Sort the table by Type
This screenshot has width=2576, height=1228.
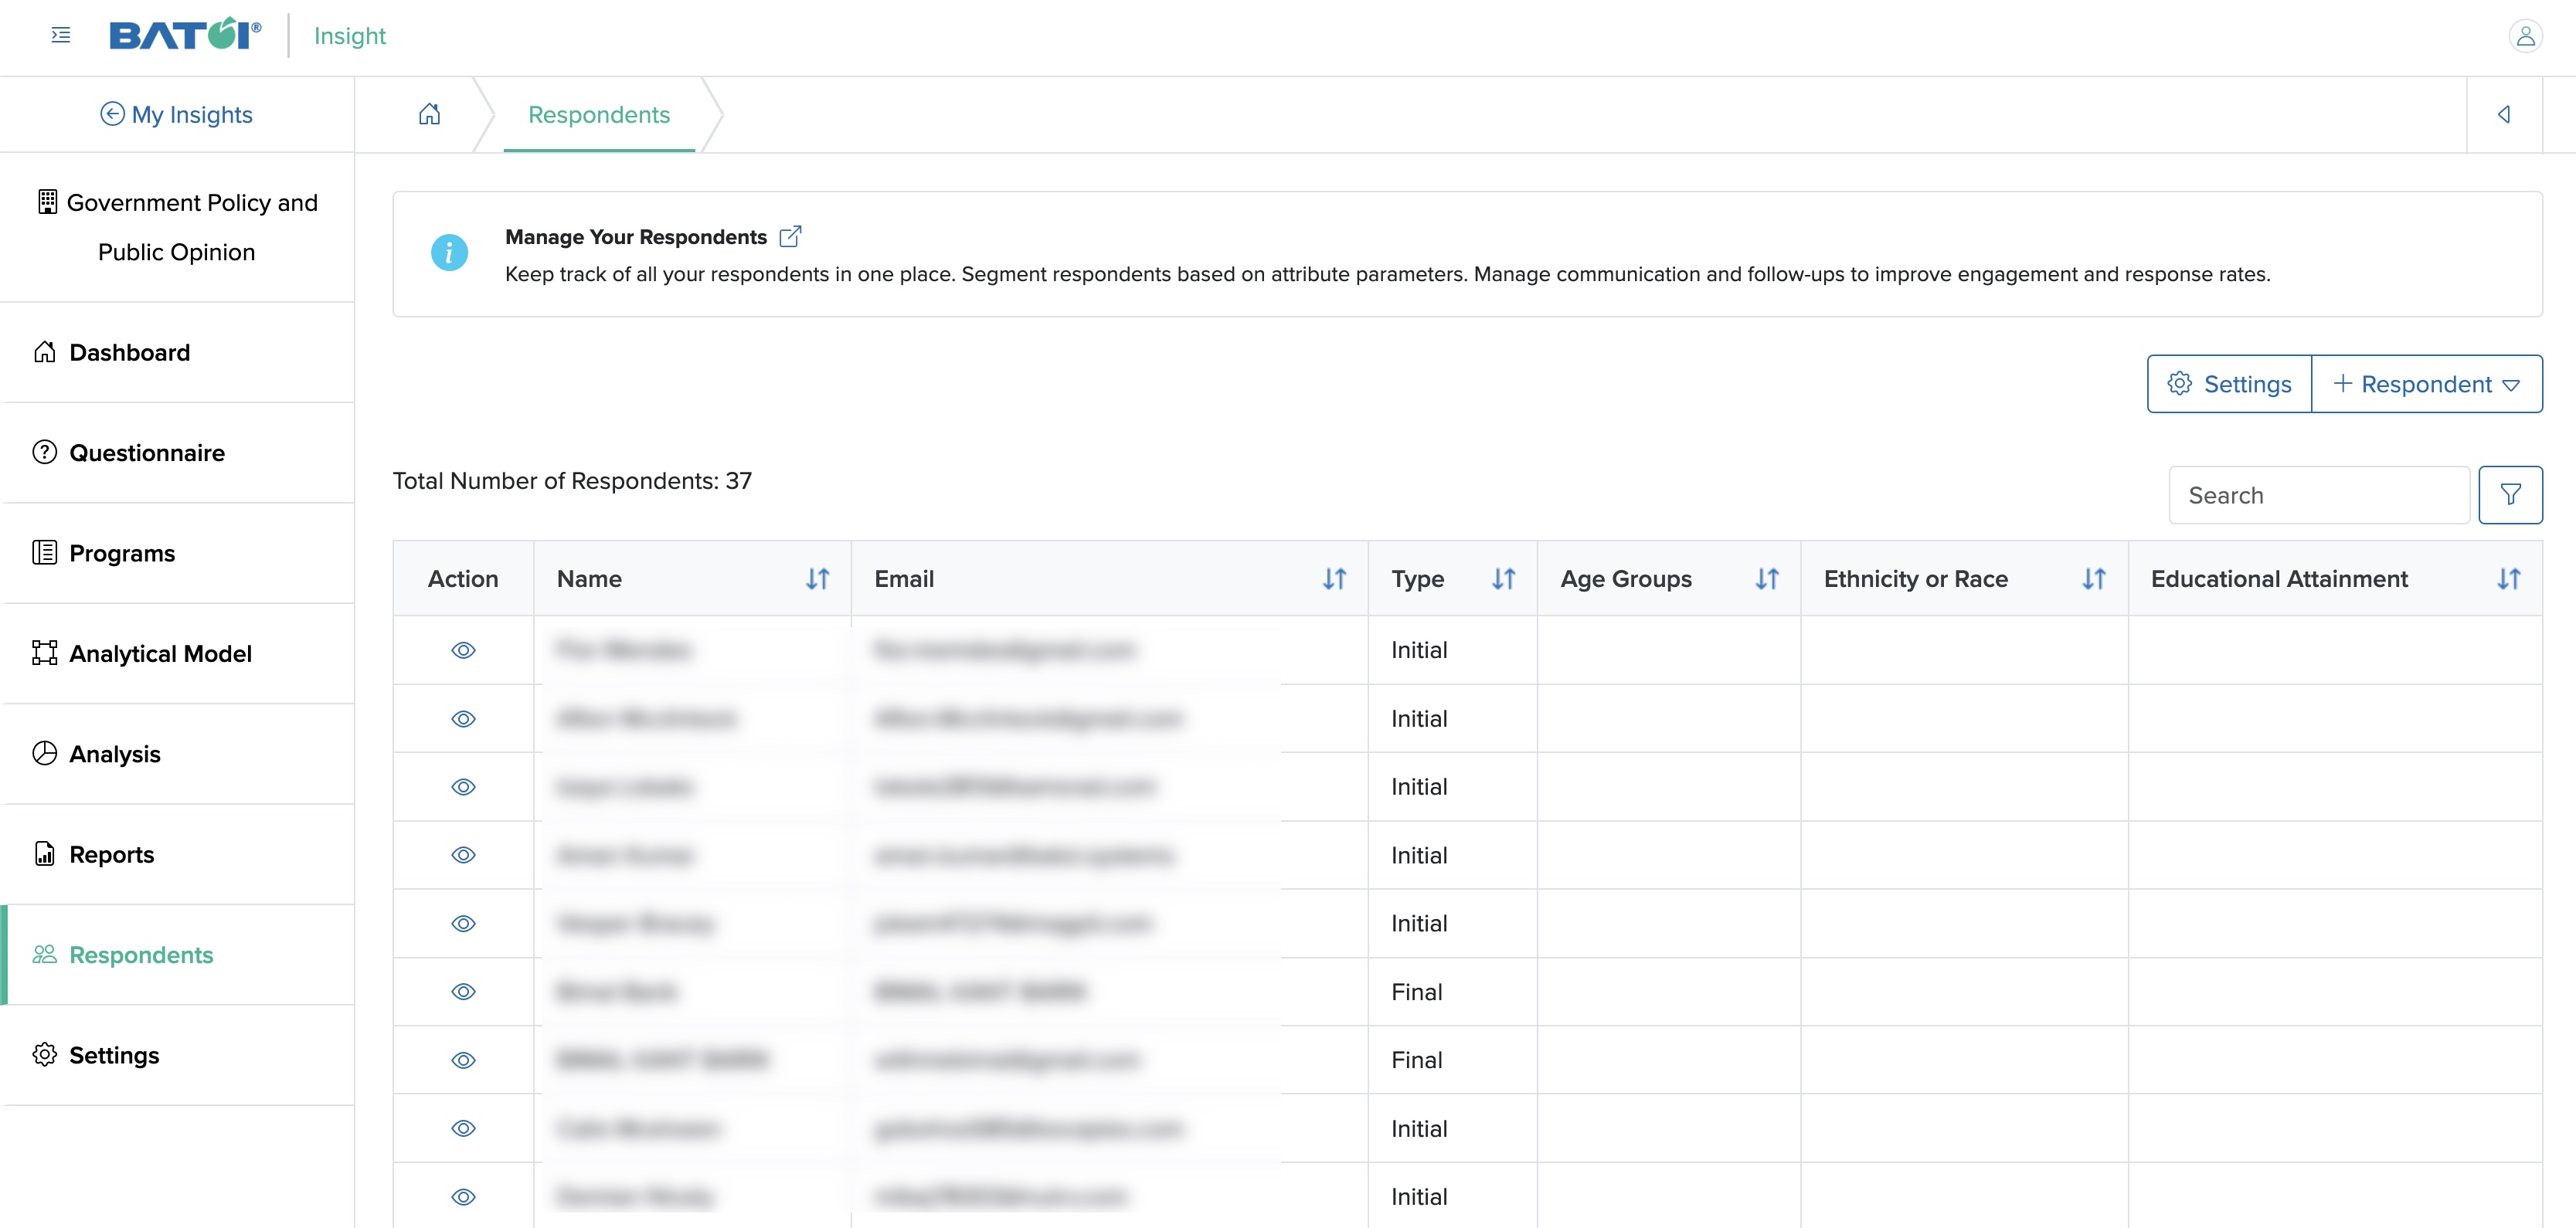click(x=1504, y=578)
